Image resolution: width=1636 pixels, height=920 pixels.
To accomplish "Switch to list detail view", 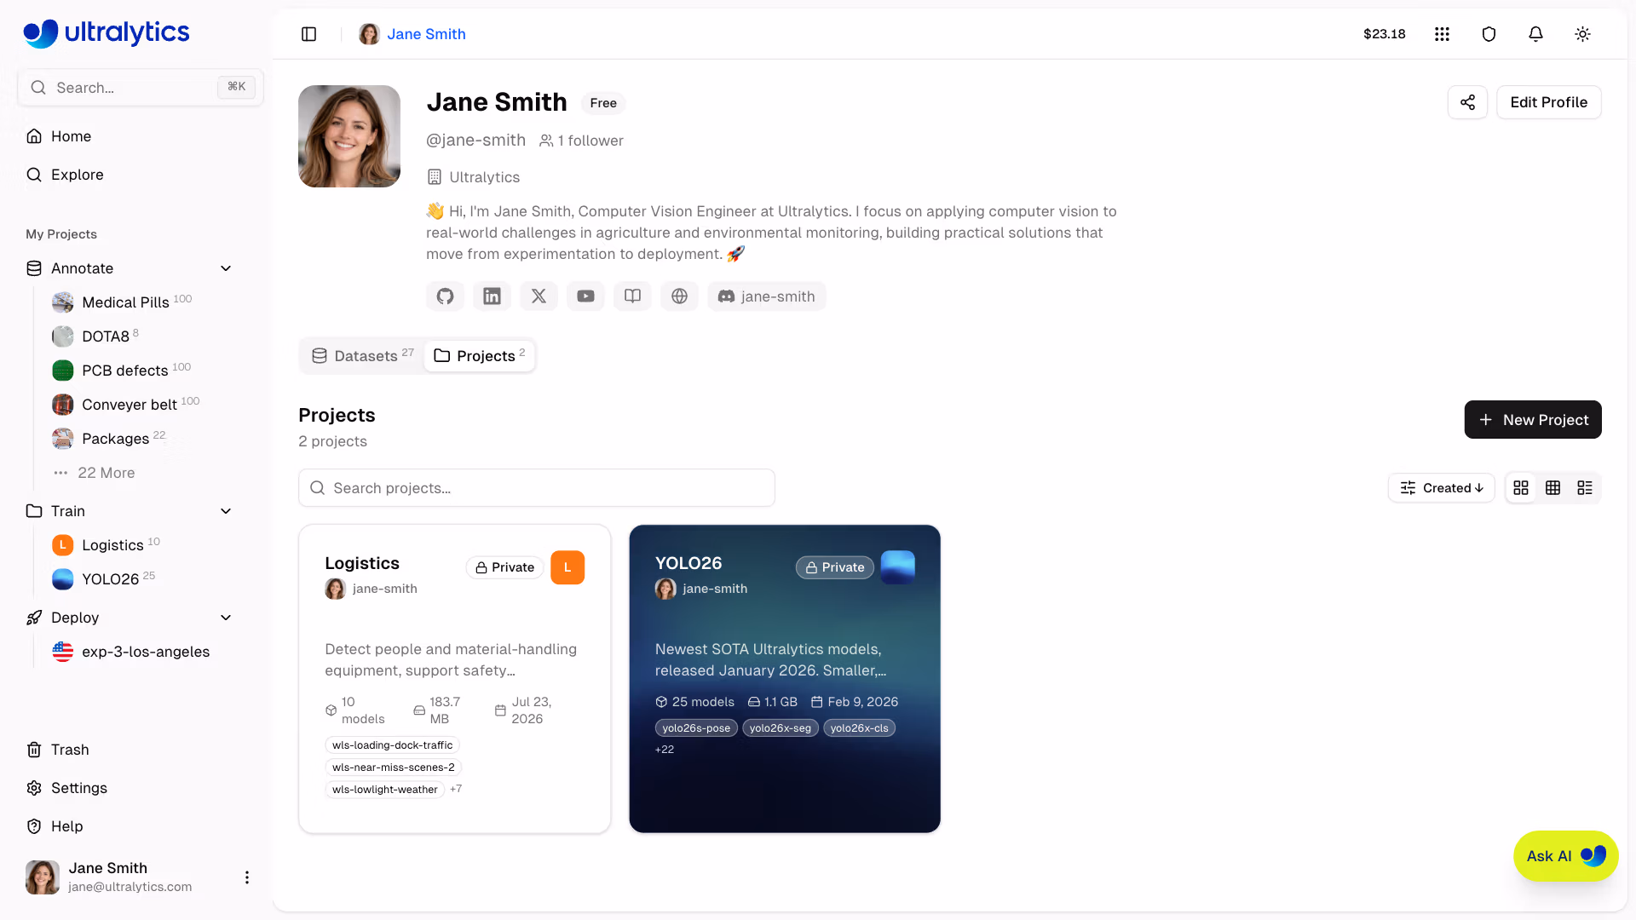I will (x=1585, y=488).
